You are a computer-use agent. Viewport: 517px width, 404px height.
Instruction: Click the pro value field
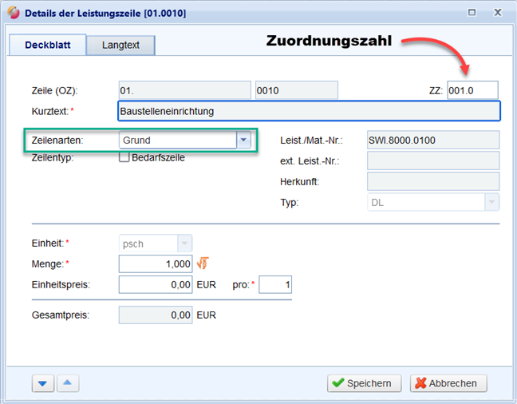(x=275, y=284)
